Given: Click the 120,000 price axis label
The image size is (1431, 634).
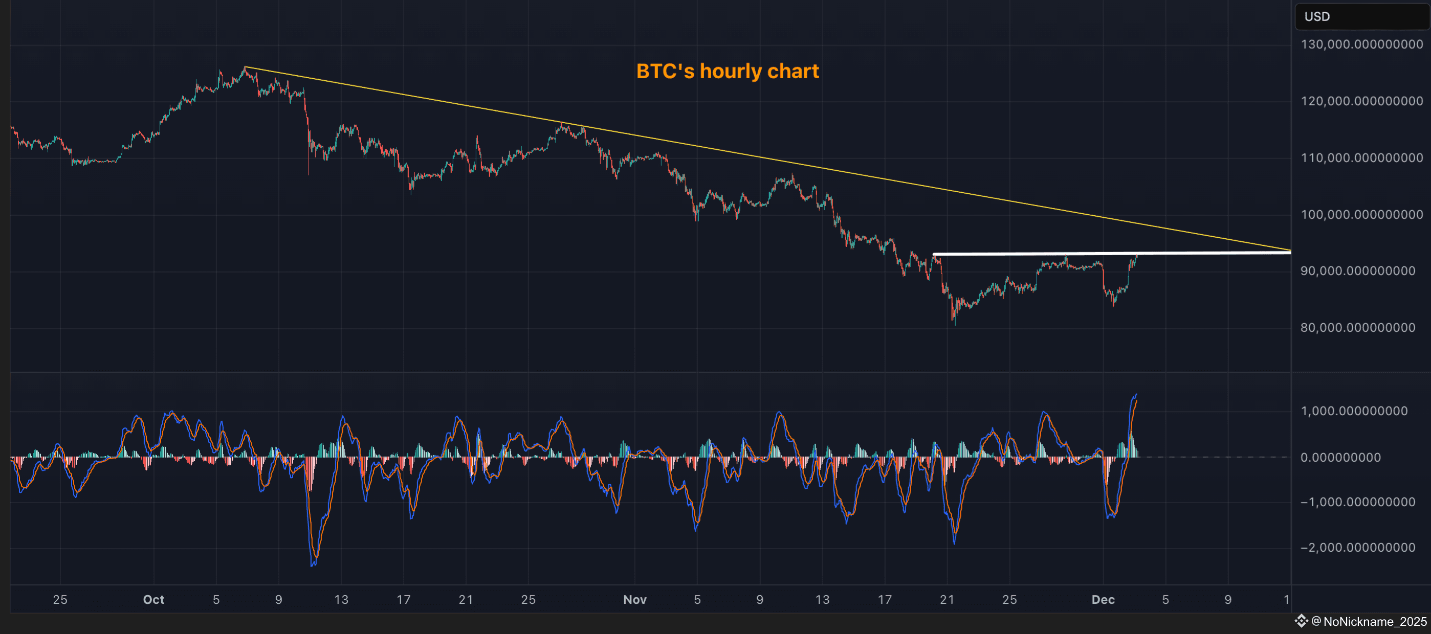Looking at the screenshot, I should coord(1361,101).
